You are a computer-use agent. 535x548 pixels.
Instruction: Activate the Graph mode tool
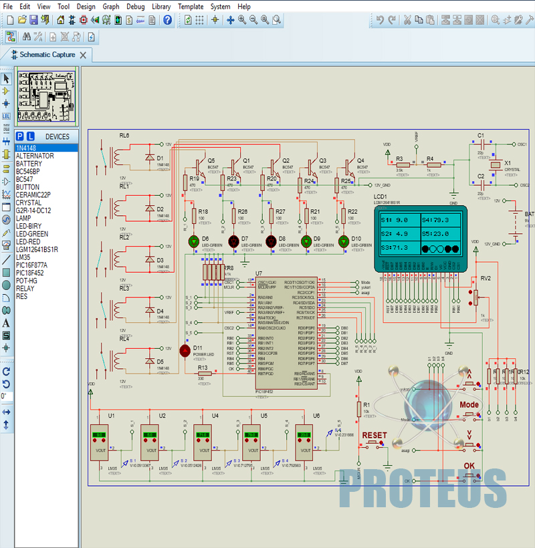(6, 194)
